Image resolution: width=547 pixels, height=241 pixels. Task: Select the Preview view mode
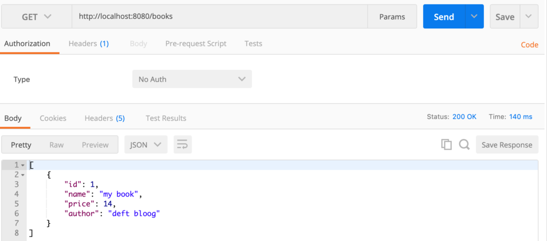pyautogui.click(x=95, y=144)
